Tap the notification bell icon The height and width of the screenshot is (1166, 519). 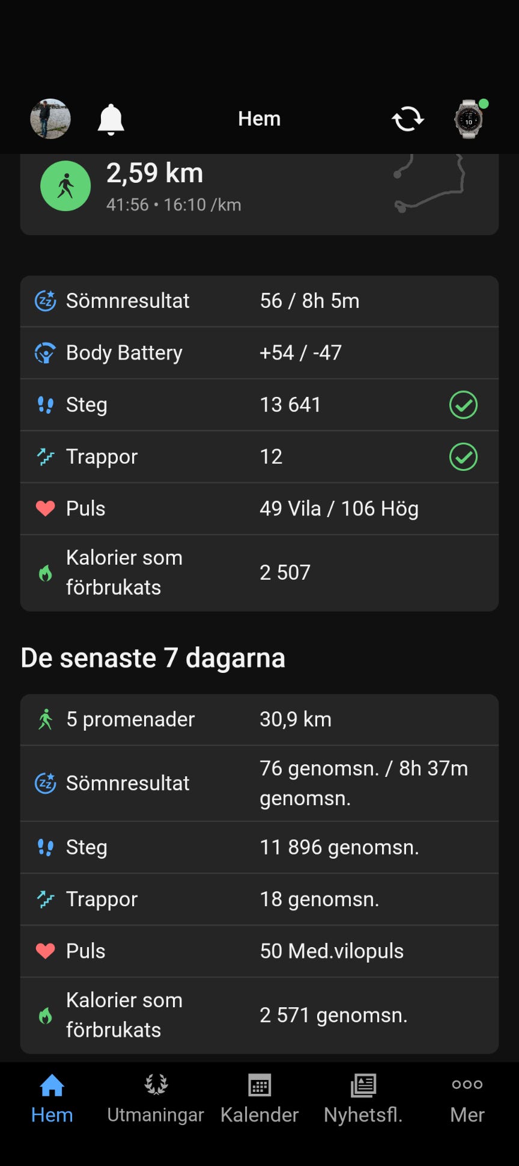click(111, 119)
